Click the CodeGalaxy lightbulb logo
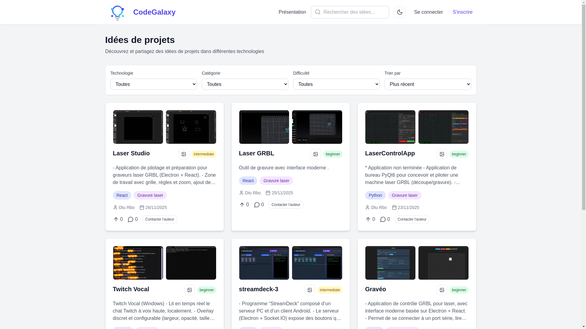 [x=118, y=12]
